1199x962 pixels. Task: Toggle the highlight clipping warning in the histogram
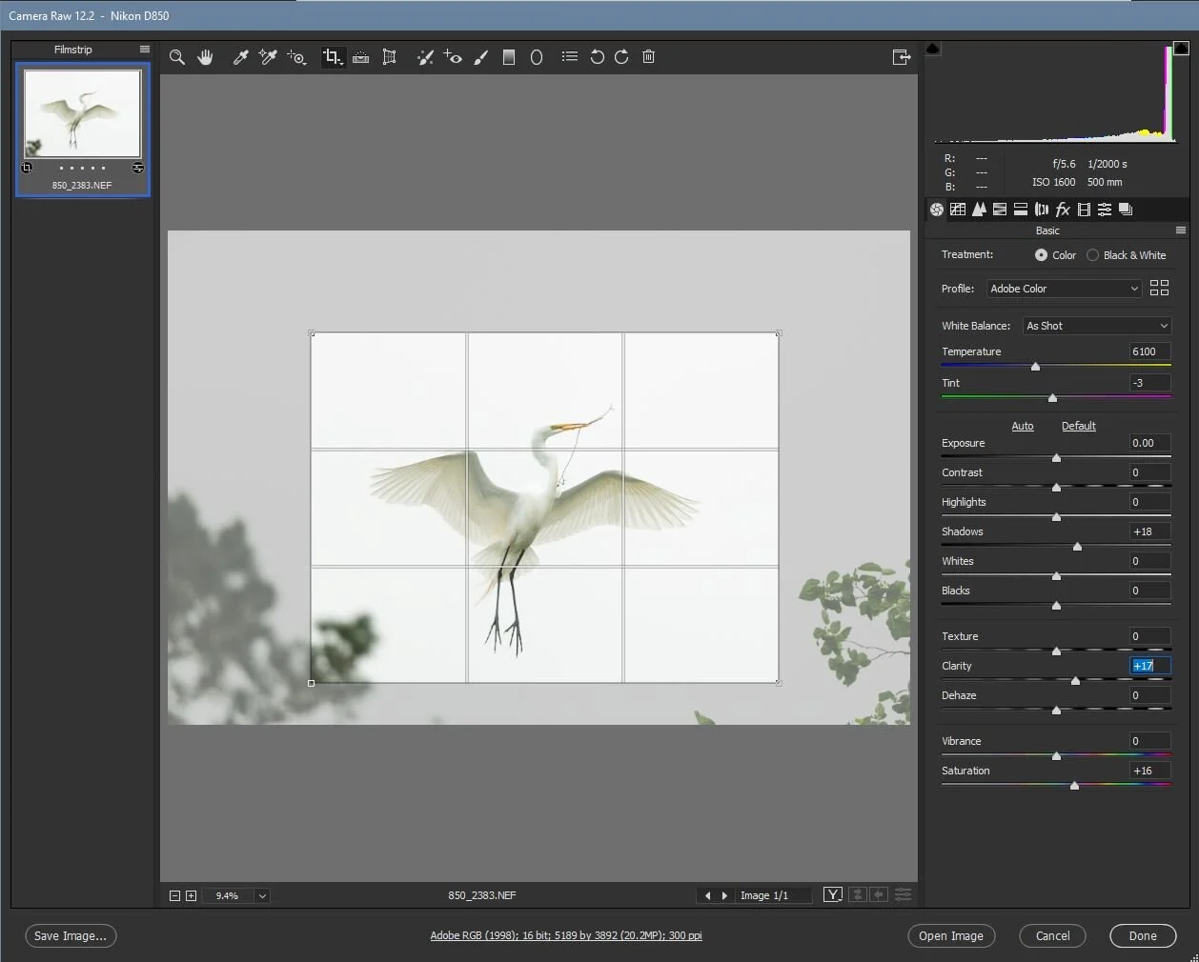(1181, 48)
